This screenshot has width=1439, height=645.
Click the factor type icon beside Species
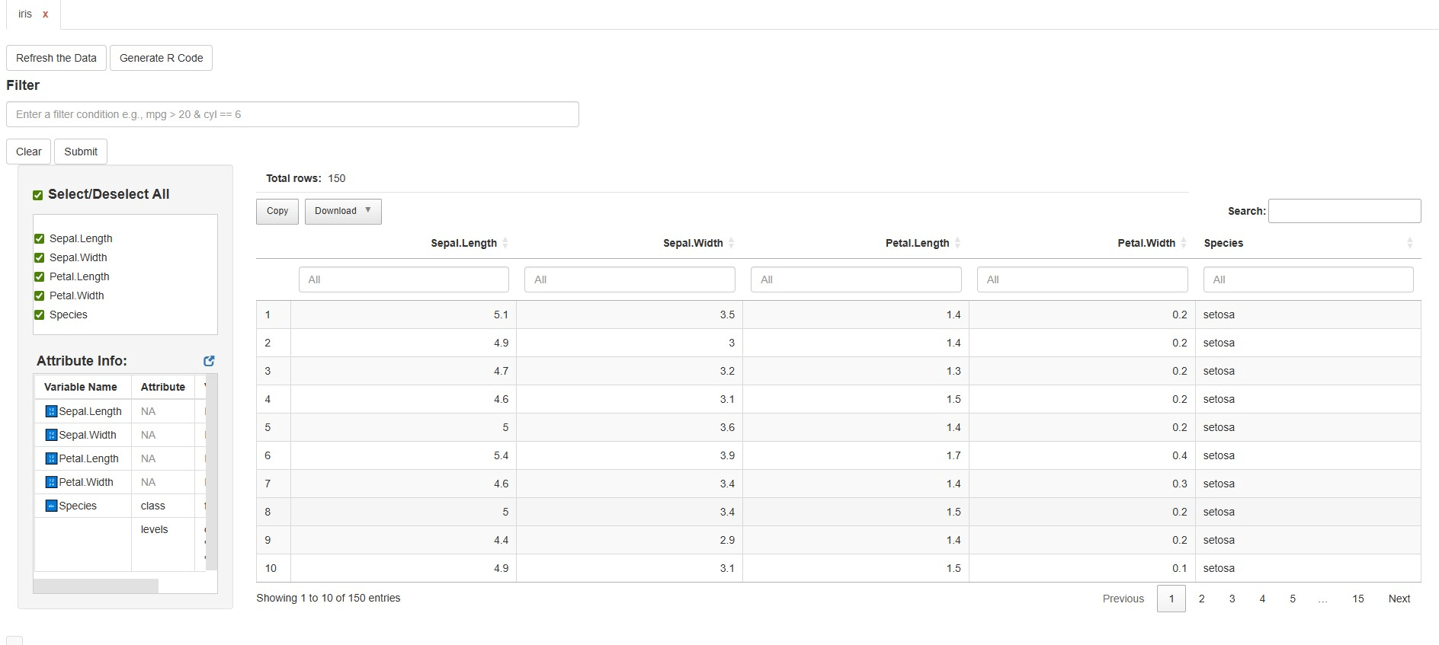coord(51,506)
